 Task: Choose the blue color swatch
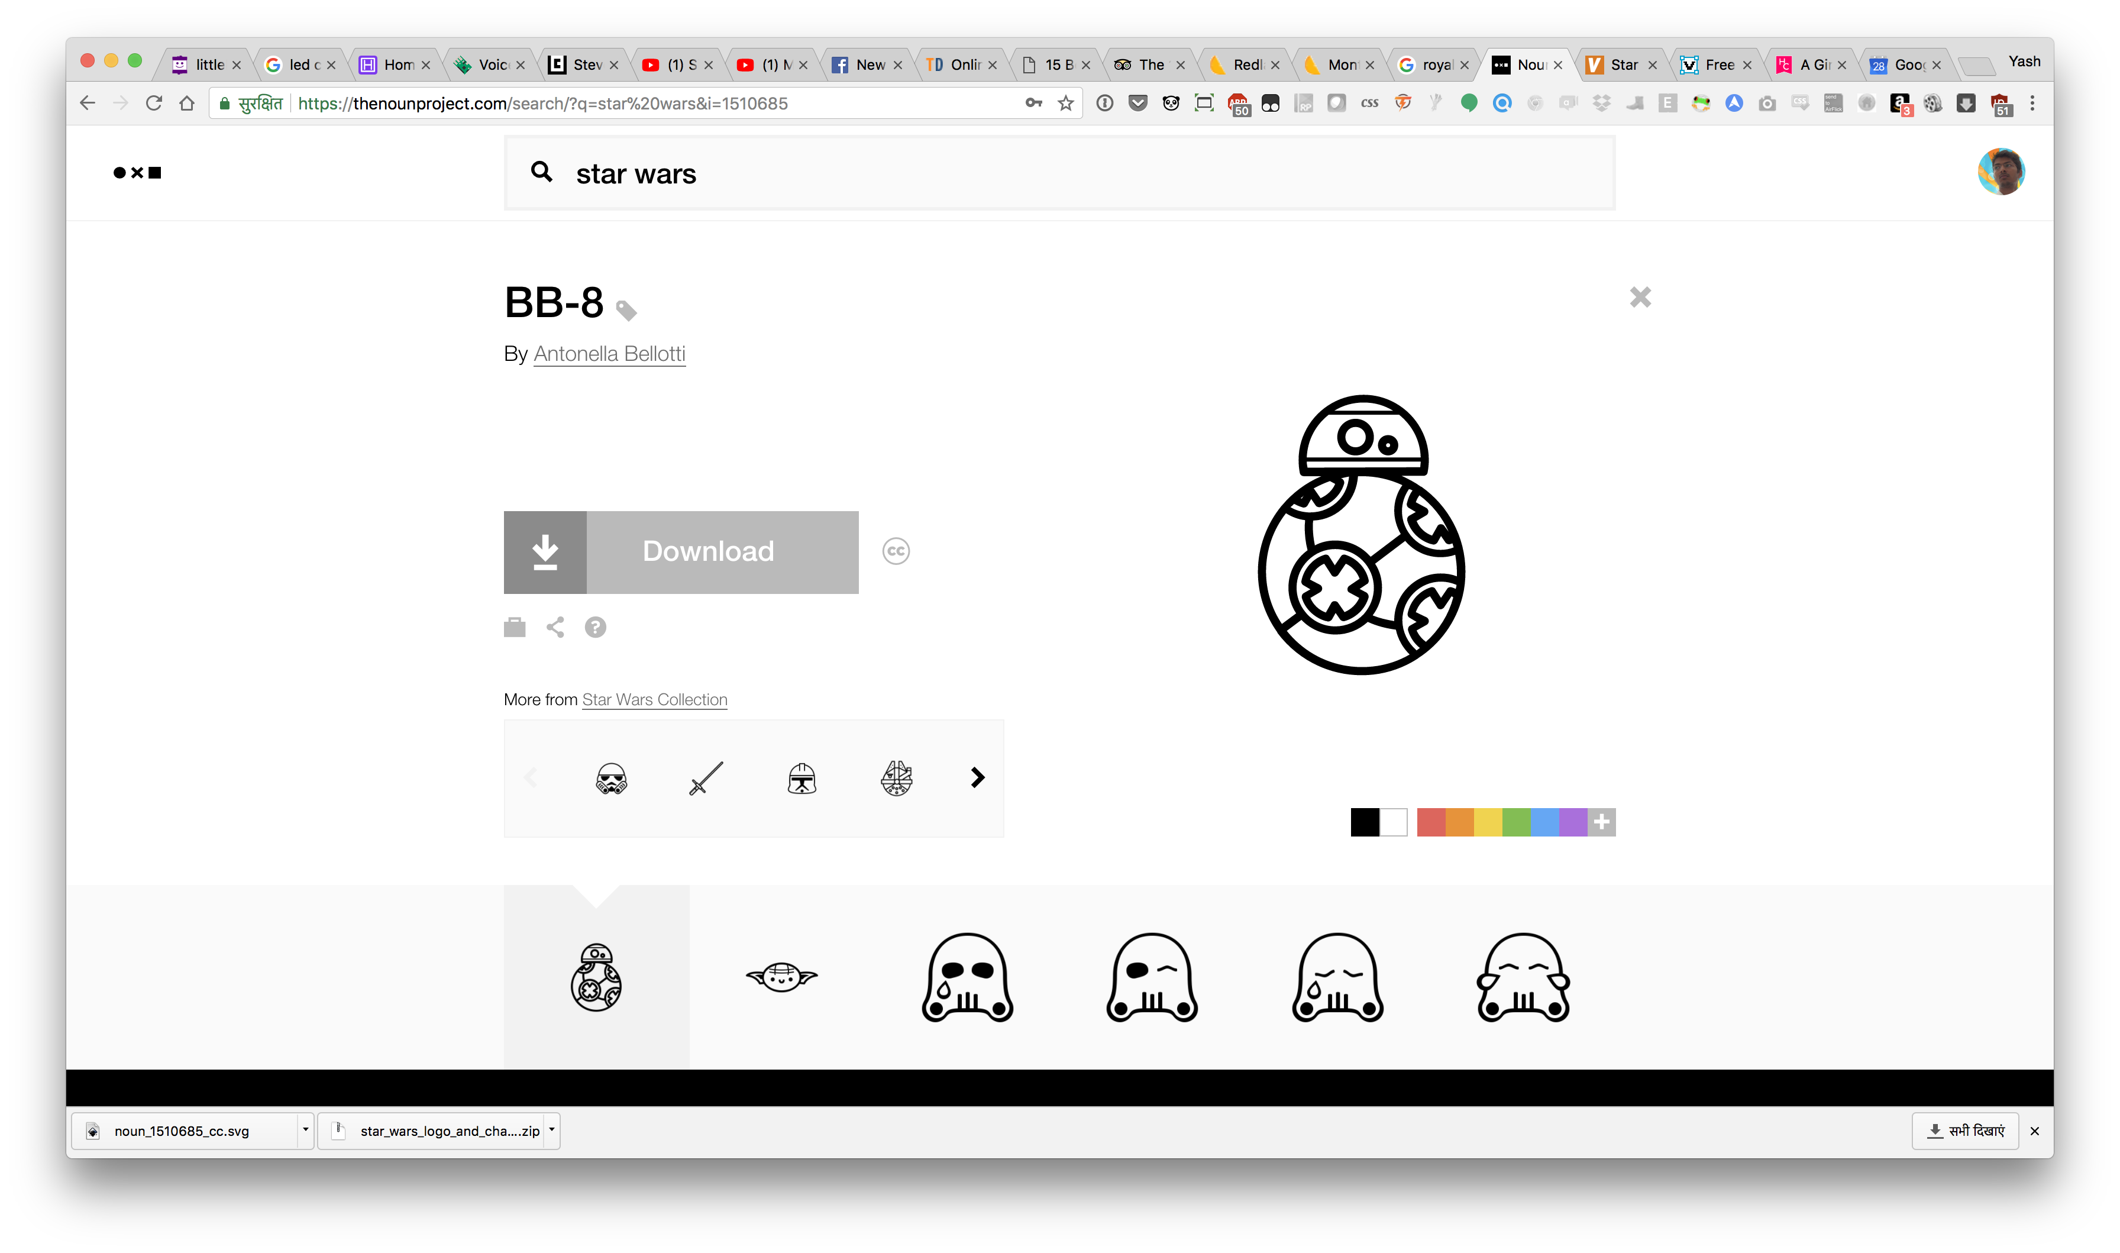pyautogui.click(x=1544, y=822)
